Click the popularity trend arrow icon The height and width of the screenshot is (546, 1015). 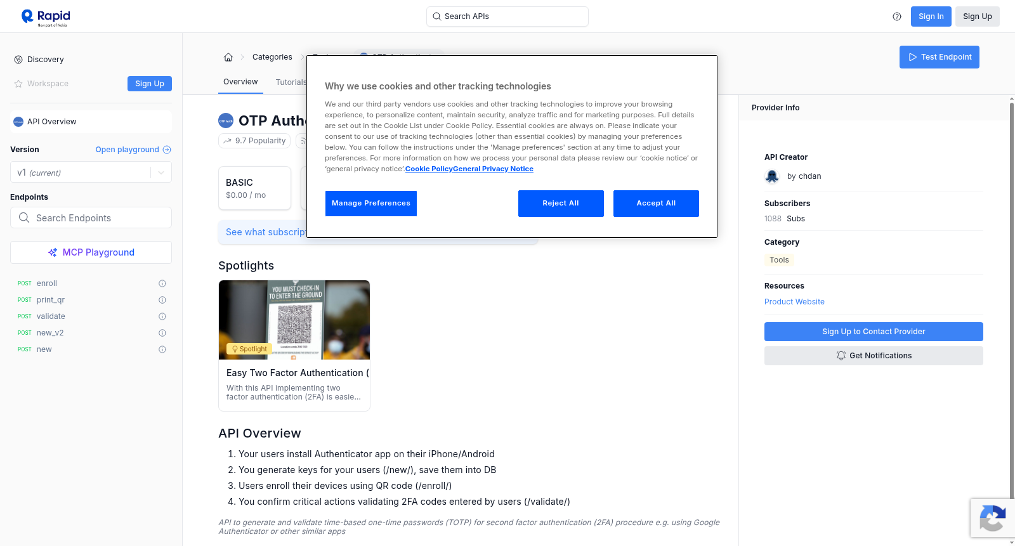tap(228, 141)
